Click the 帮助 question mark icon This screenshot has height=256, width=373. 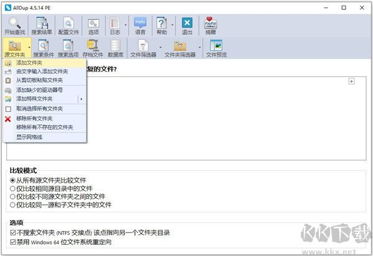[162, 23]
